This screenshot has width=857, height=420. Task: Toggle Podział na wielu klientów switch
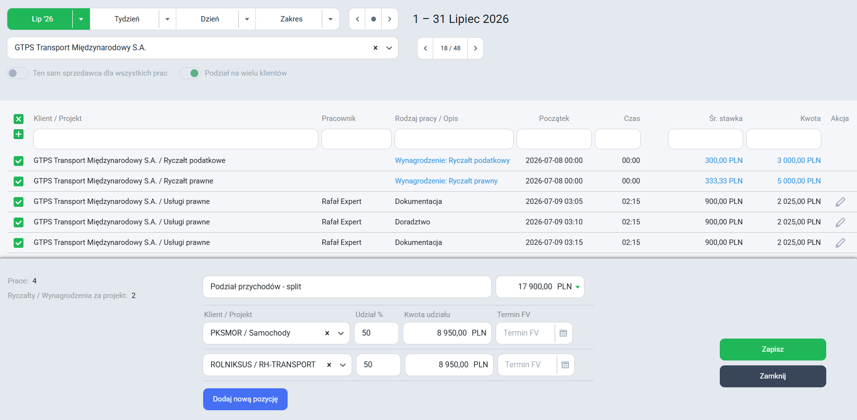[190, 73]
